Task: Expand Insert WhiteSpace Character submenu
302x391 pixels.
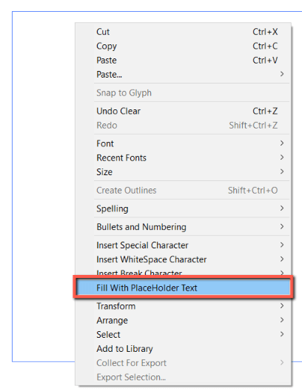Action: [183, 259]
